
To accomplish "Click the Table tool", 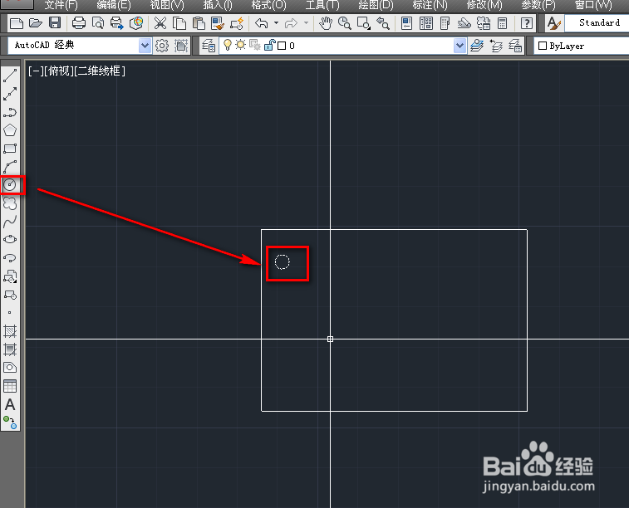I will coord(10,386).
